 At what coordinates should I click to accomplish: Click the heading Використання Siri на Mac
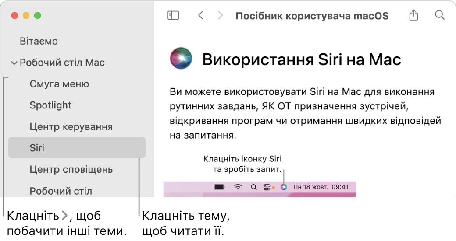pyautogui.click(x=302, y=59)
